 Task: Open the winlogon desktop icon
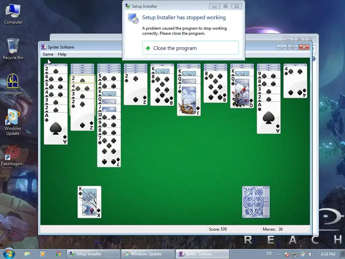[13, 85]
